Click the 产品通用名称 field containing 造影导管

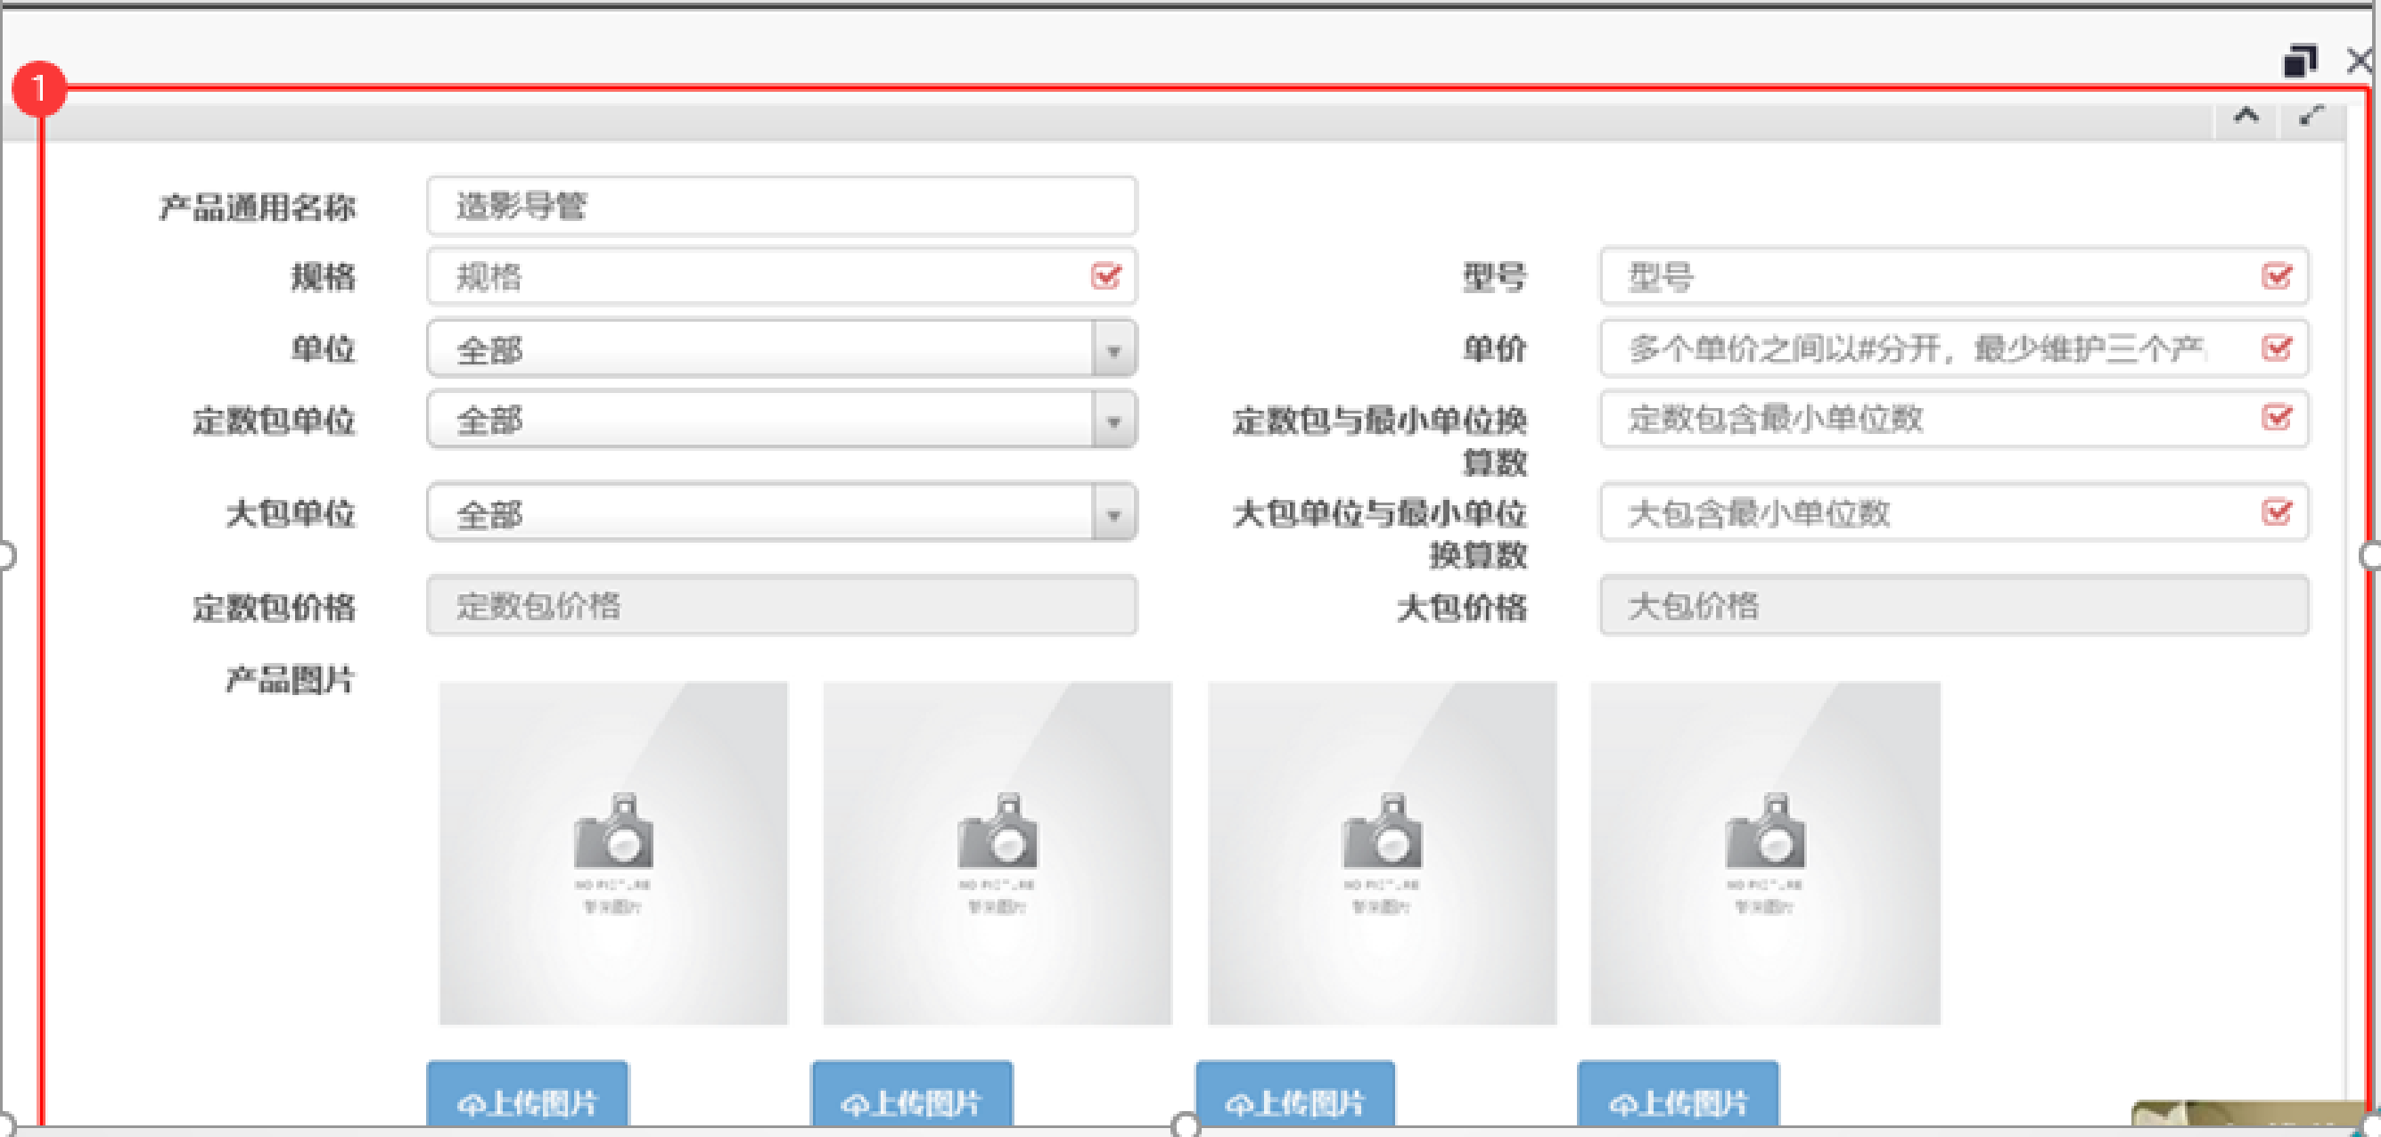[x=782, y=205]
